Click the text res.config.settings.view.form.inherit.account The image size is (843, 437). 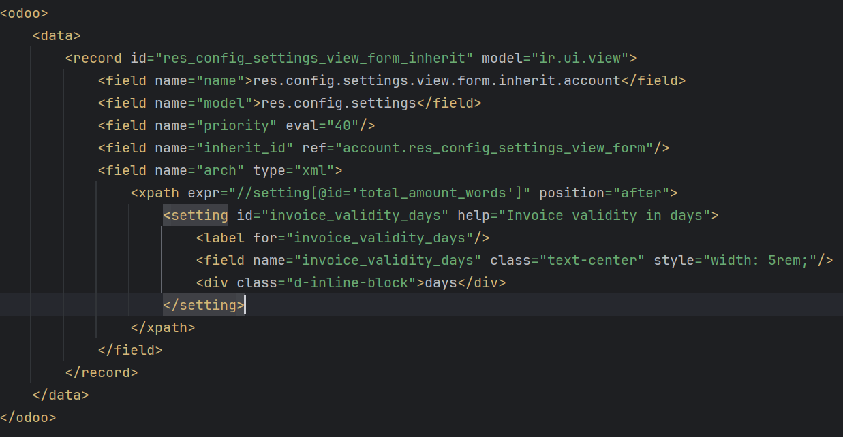(437, 80)
